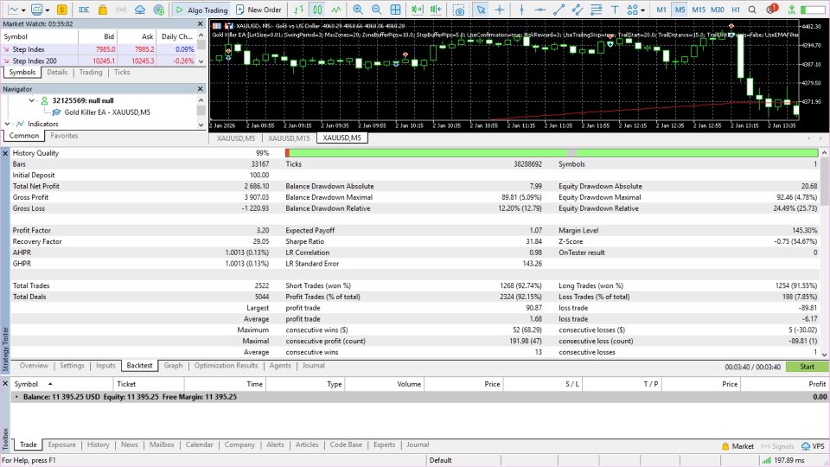
Task: Select the cursor arrow tool
Action: coord(481,10)
